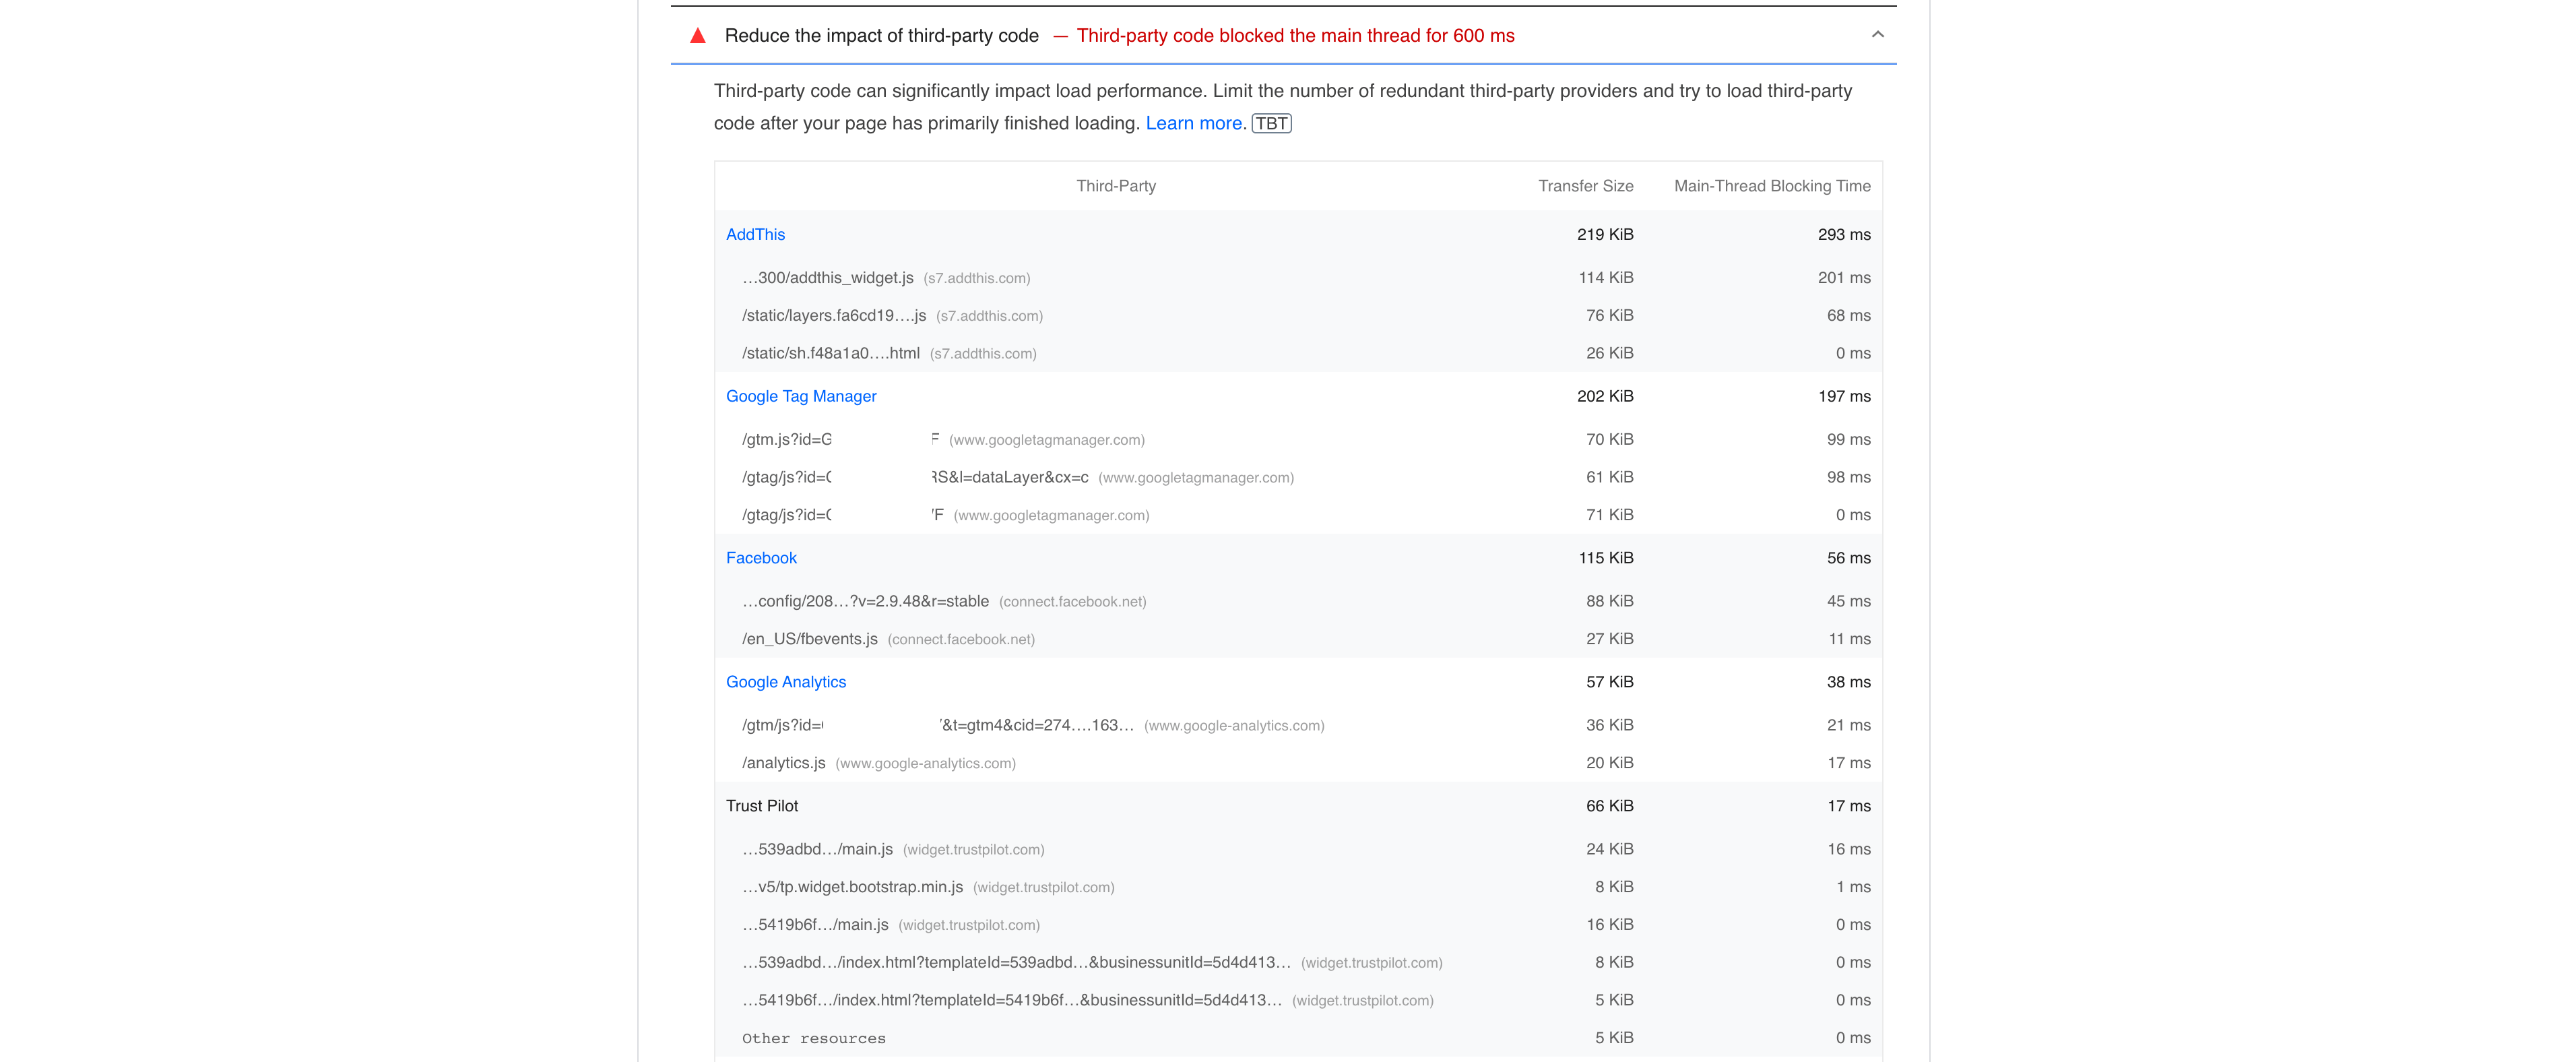Collapse the third-party code audit chevron
This screenshot has width=2576, height=1062.
pos(1877,35)
